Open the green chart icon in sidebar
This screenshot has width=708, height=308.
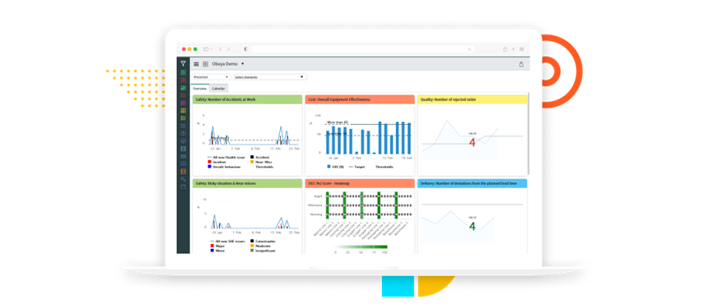pos(184,88)
